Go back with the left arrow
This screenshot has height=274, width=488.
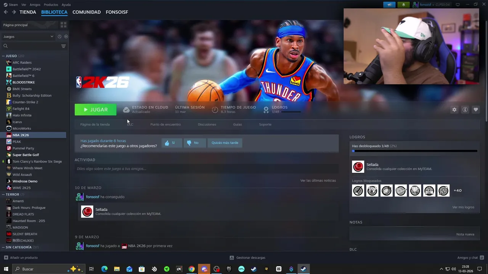click(6, 12)
